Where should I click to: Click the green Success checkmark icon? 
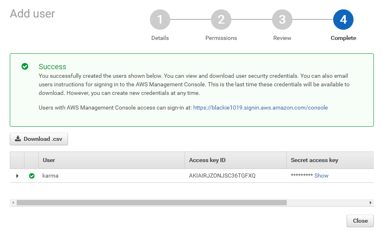click(25, 66)
